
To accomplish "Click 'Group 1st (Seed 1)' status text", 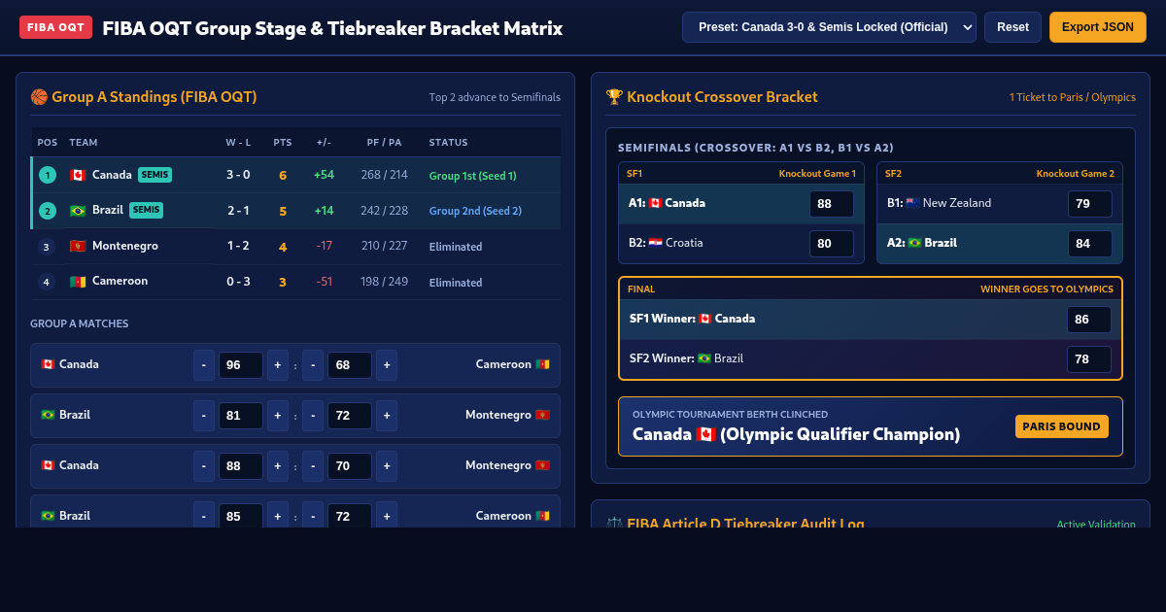I will [x=473, y=176].
